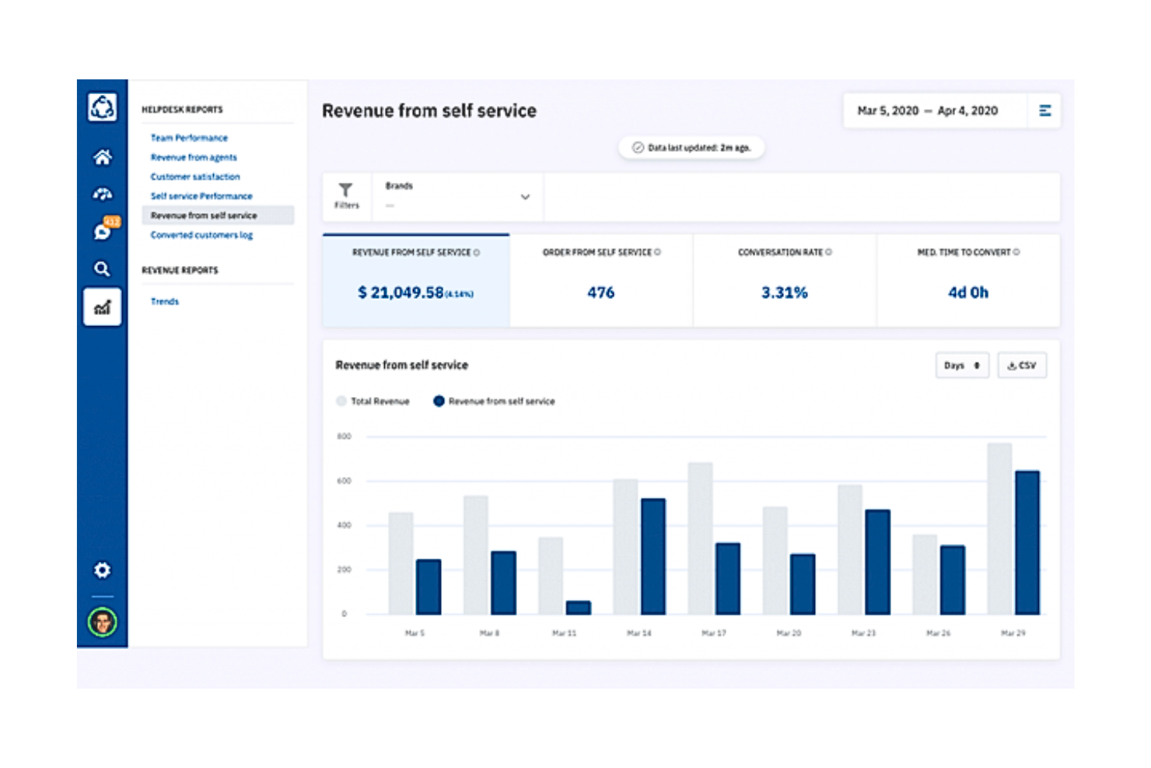
Task: Toggle Total Revenue series in legend
Action: [373, 402]
